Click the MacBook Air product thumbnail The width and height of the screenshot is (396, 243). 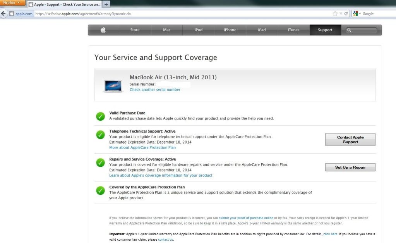click(x=113, y=86)
